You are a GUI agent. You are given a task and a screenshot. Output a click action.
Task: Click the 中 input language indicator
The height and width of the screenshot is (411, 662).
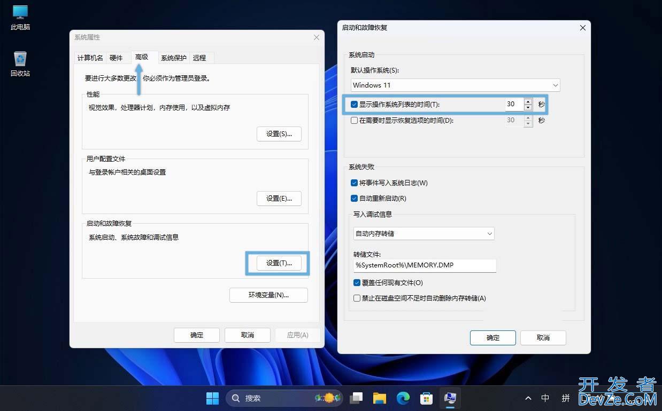point(545,398)
